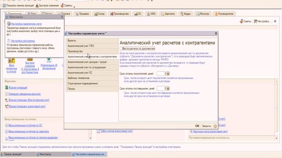Viewport: 282px width, 158px height.
Task: Click the large Ввод начальных остатков icon
Action: pyautogui.click(x=11, y=61)
